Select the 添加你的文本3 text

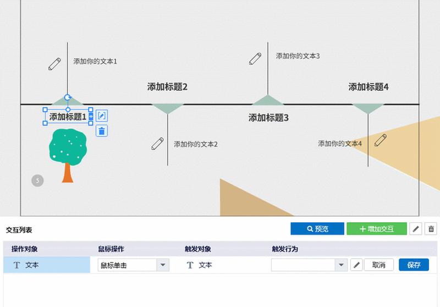pos(298,56)
